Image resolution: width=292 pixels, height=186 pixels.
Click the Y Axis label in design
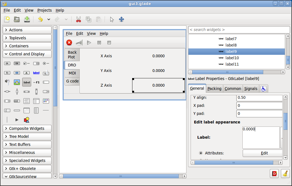click(106, 71)
